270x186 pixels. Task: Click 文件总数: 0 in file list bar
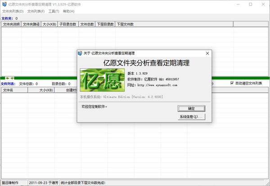click(x=28, y=84)
